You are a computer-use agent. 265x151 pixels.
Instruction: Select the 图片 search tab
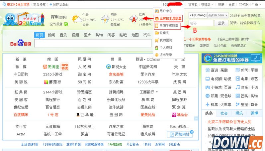(x=87, y=35)
